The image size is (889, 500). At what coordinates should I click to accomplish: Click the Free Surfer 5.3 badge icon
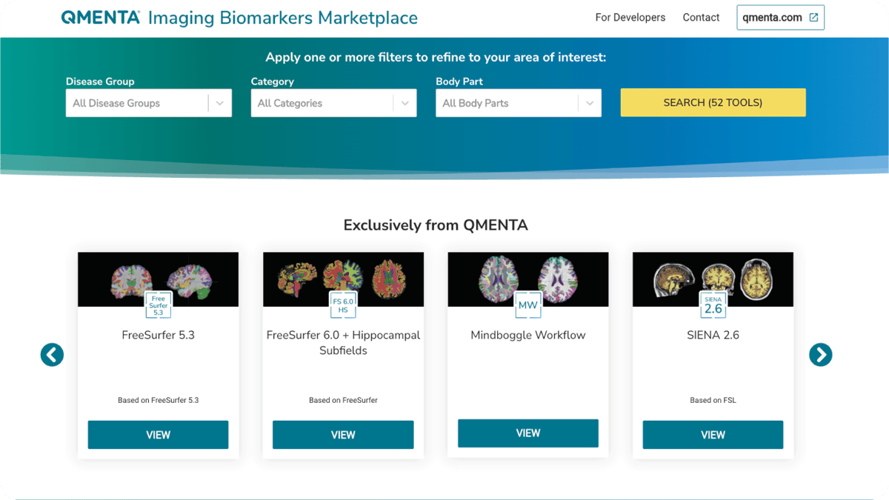point(159,305)
